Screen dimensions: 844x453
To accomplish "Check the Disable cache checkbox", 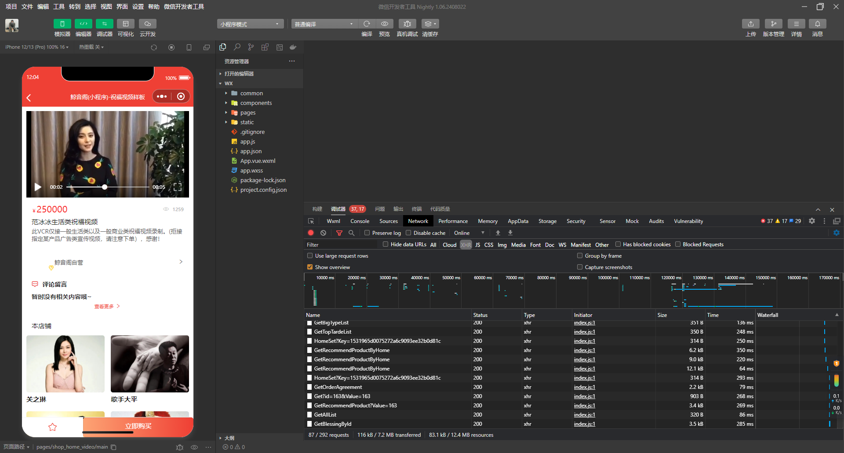I will pos(408,233).
